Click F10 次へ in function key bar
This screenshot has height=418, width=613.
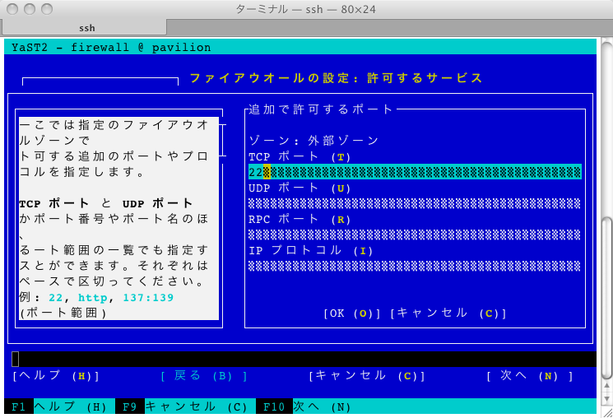[x=304, y=406]
